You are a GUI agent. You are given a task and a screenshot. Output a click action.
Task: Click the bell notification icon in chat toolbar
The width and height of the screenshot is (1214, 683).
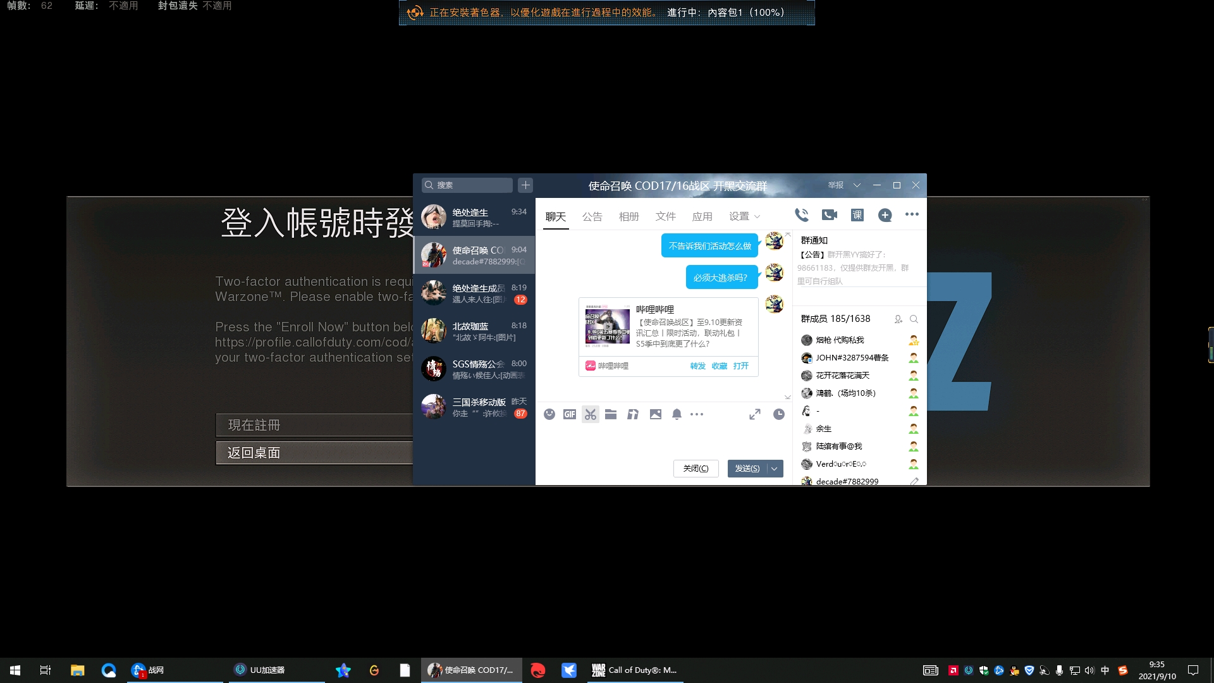pos(677,414)
